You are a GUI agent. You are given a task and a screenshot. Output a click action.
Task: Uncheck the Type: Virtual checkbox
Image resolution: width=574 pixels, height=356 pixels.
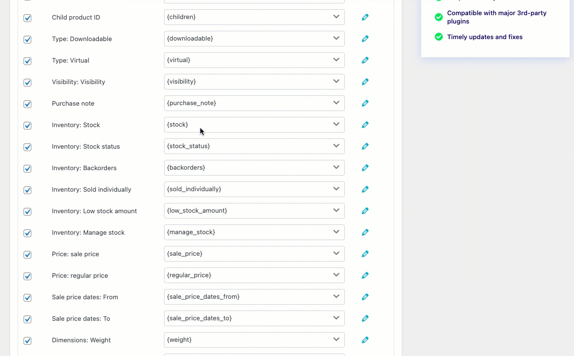tap(27, 61)
